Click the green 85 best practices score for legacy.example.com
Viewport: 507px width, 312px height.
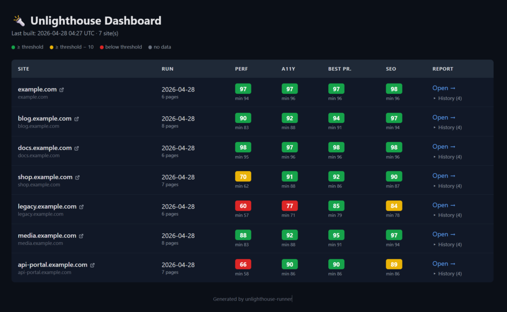[x=336, y=206]
